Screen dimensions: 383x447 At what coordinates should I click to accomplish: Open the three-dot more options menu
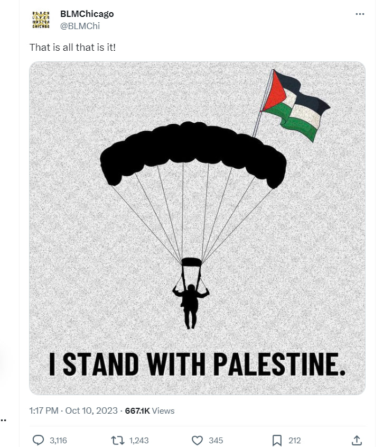[x=359, y=14]
